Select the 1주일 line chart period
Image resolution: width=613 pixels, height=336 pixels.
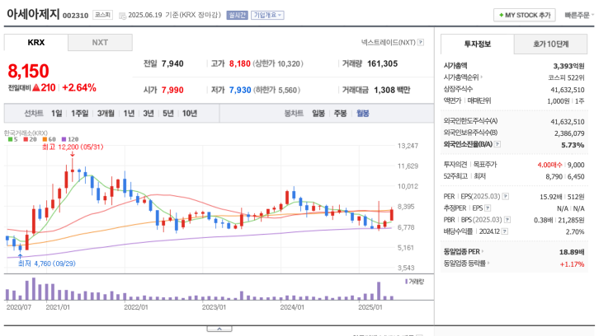pyautogui.click(x=80, y=113)
